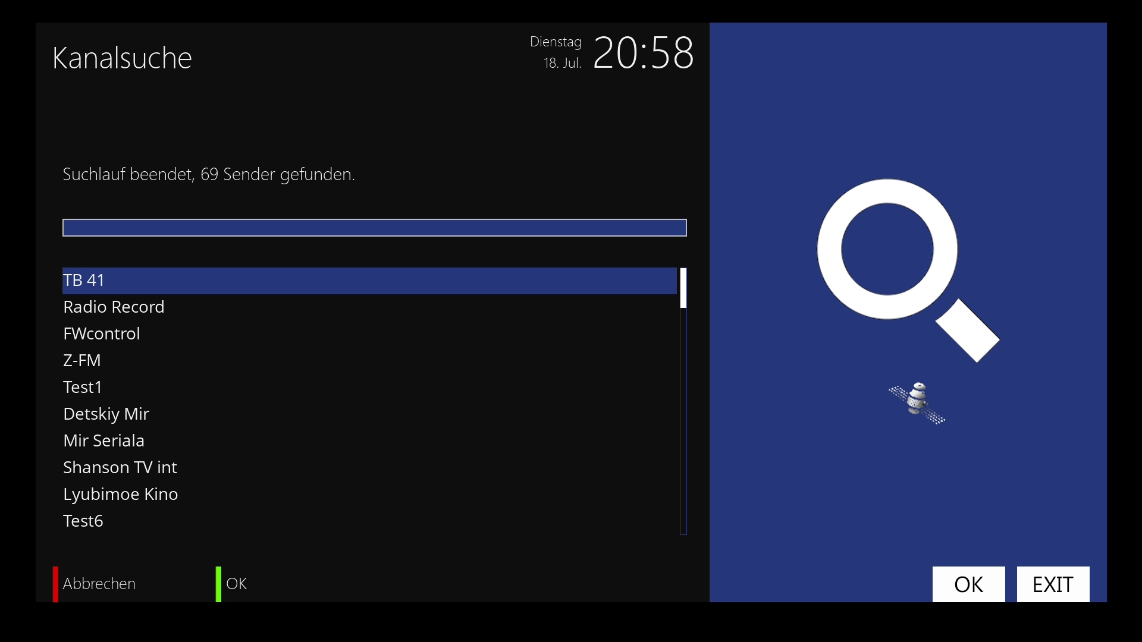Select Lyubimoe Kino in the list
Viewport: 1142px width, 642px height.
coord(369,495)
